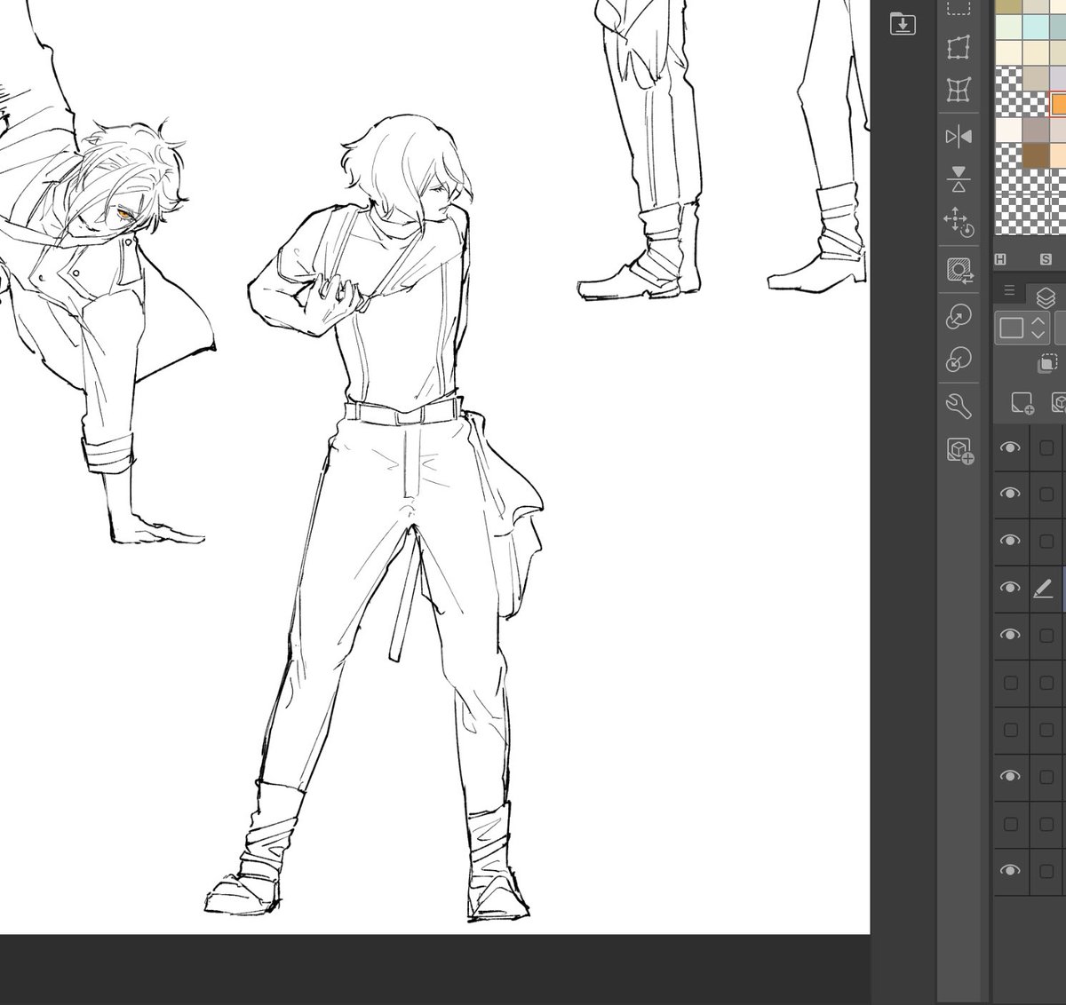Pick the taupe gray-brown swatch
The width and height of the screenshot is (1066, 1005).
click(1036, 131)
